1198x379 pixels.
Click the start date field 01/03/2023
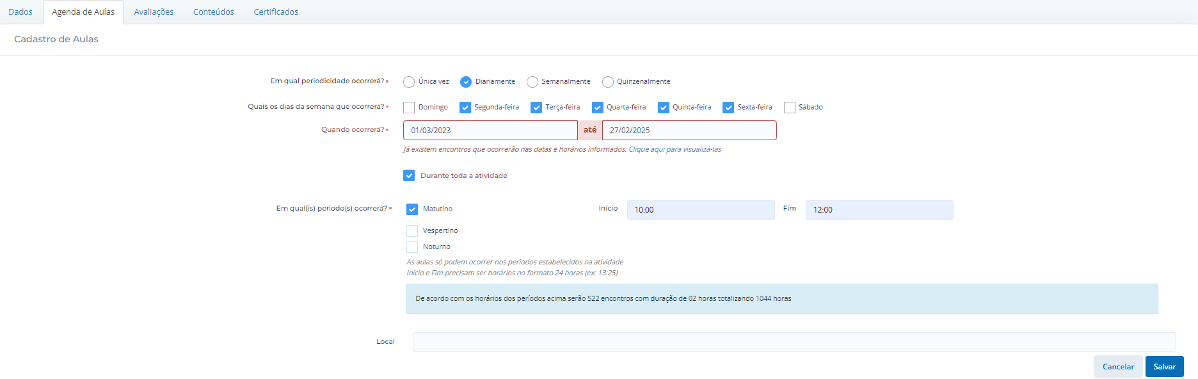tap(490, 131)
